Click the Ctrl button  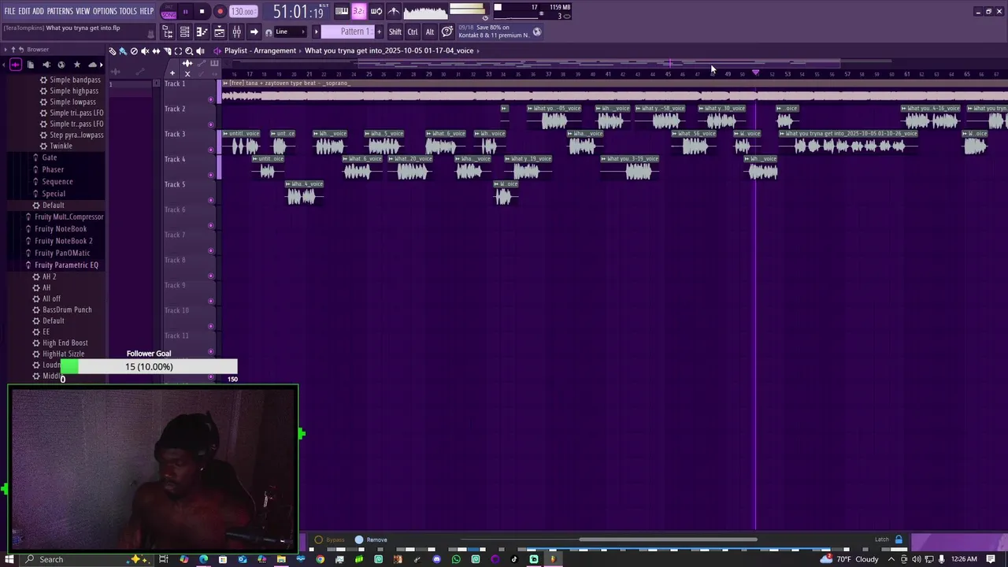[413, 32]
